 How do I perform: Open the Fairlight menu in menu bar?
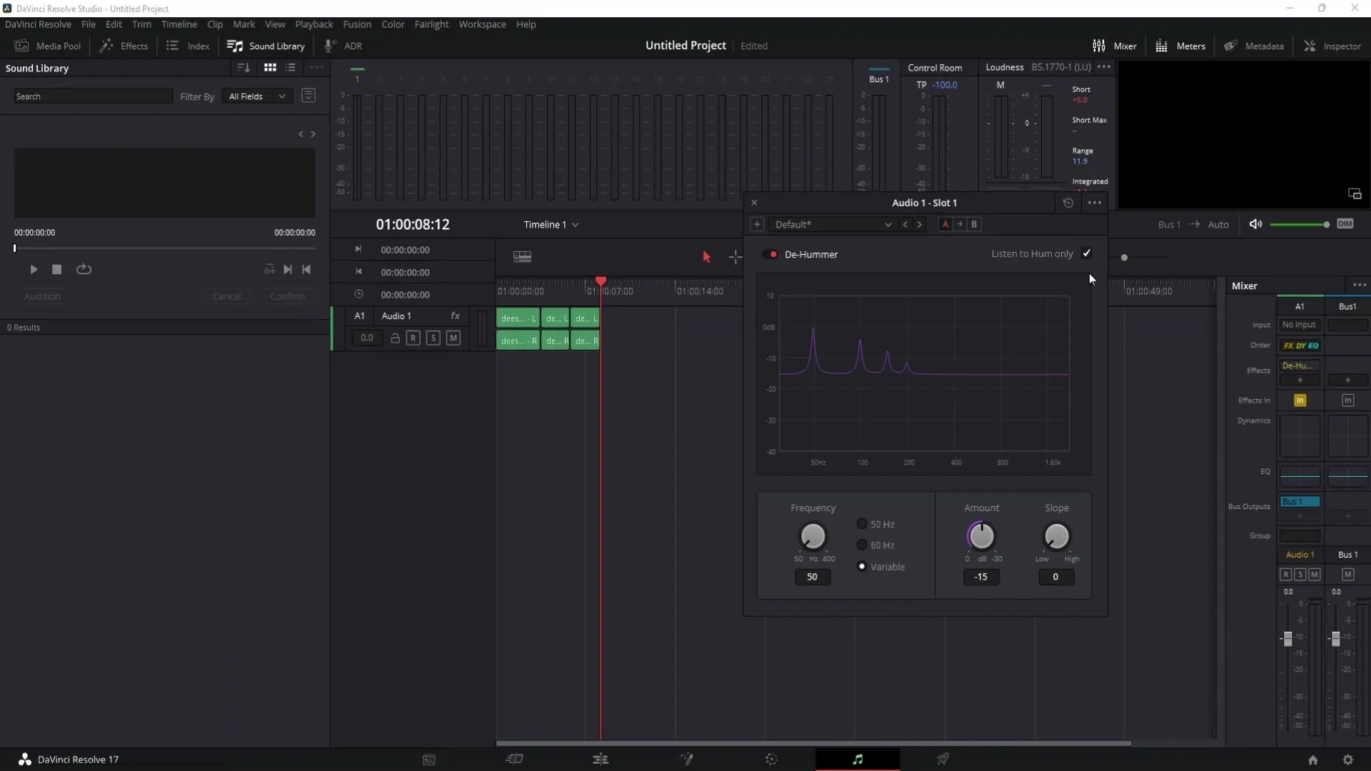point(431,24)
